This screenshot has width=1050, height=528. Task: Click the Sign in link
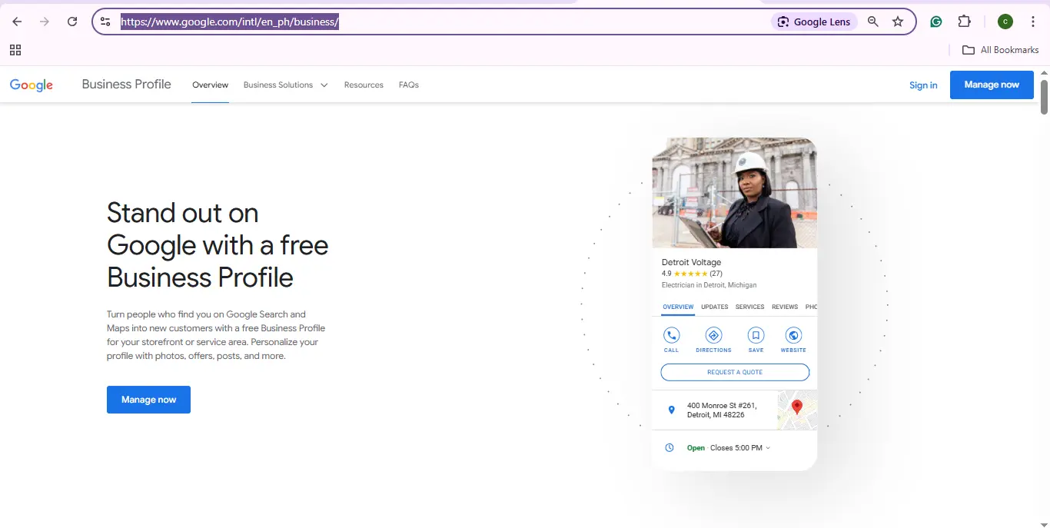point(923,85)
